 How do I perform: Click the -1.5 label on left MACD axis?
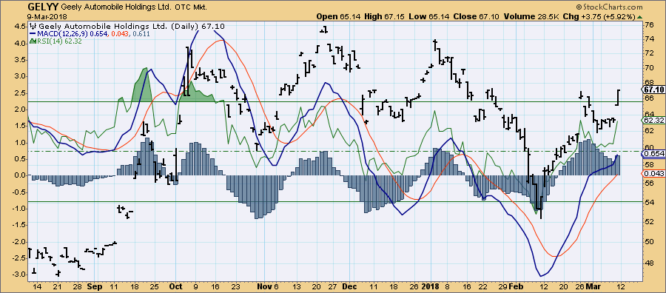(x=18, y=225)
